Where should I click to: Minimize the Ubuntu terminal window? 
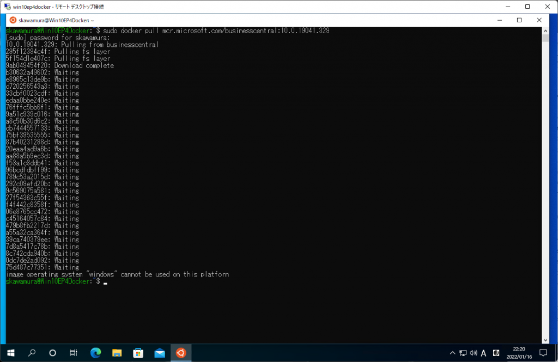(x=500, y=20)
